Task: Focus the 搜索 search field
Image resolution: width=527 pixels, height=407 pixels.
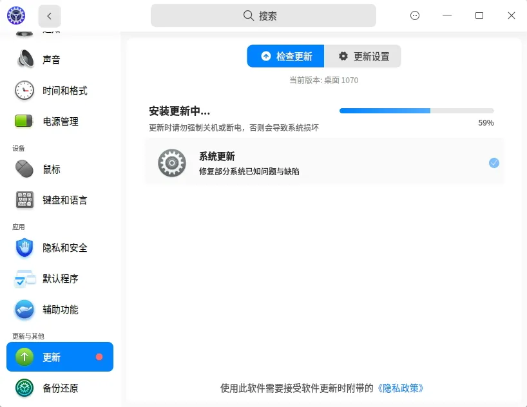Action: click(x=263, y=15)
